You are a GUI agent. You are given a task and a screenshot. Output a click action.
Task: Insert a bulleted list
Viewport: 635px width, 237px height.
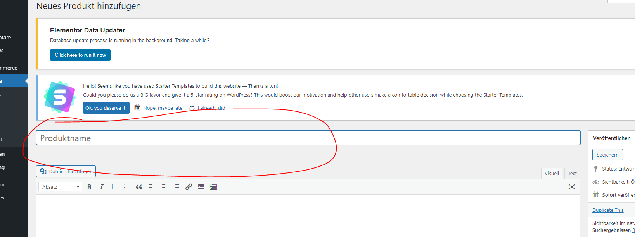114,187
